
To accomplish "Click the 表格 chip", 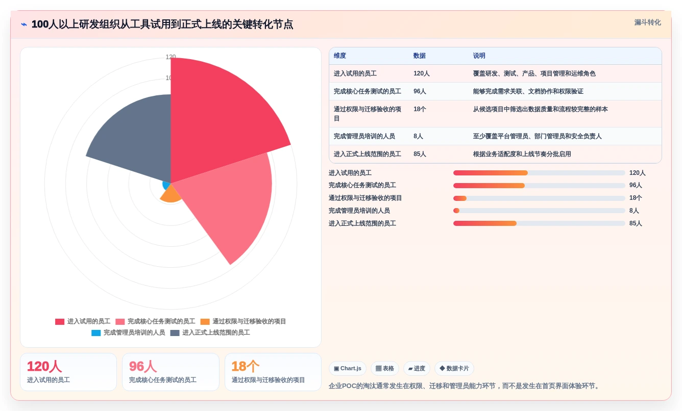I will [x=385, y=369].
